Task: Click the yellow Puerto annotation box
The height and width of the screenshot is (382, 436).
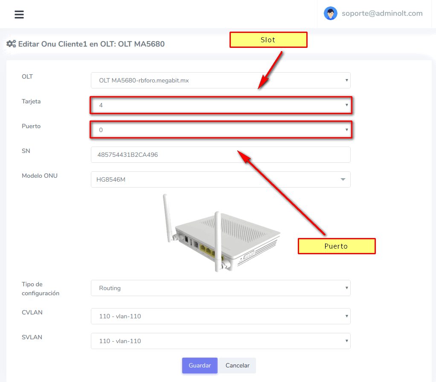Action: 336,246
